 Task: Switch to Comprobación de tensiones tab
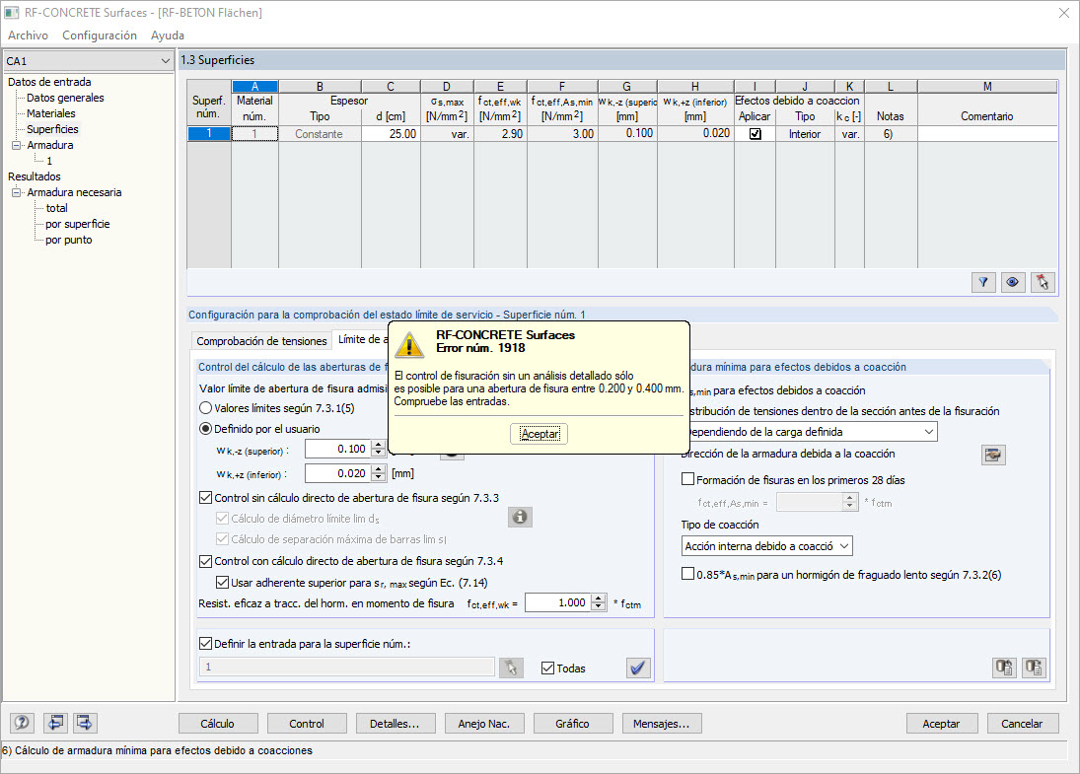tap(261, 341)
